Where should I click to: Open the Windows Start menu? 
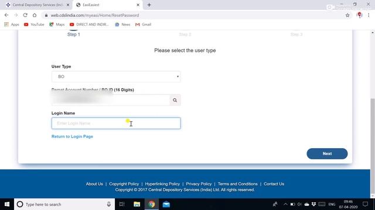click(7, 204)
